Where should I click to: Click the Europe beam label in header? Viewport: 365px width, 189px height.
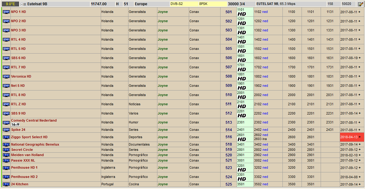pos(141,4)
